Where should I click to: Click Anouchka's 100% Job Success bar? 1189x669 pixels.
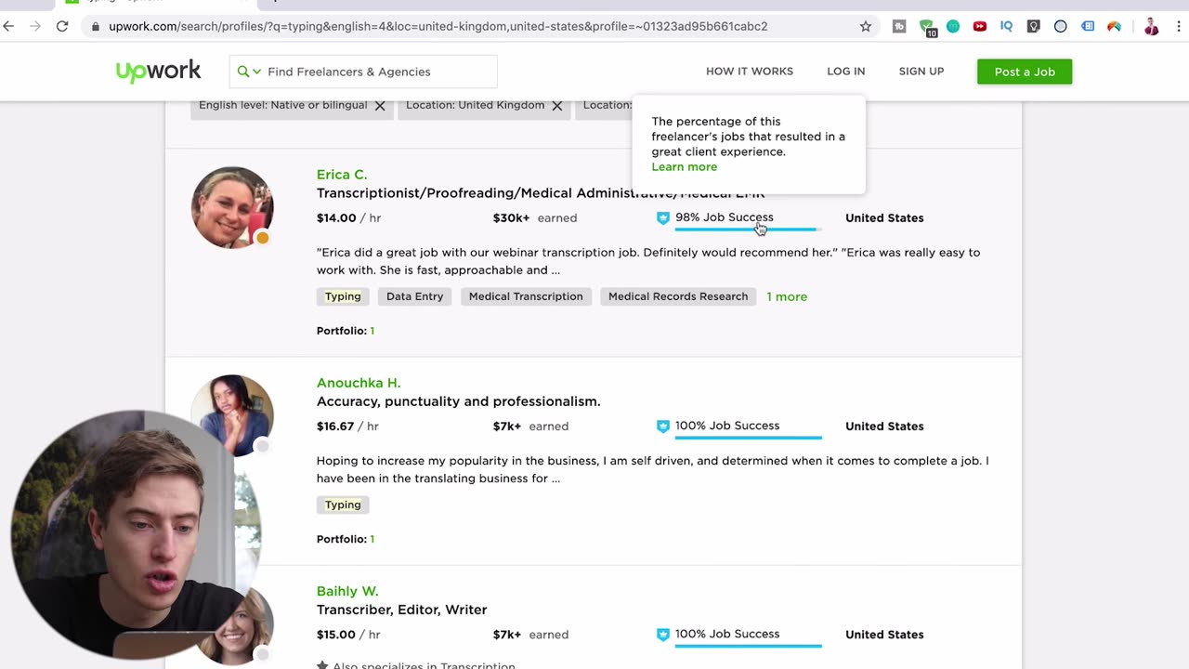coord(748,438)
